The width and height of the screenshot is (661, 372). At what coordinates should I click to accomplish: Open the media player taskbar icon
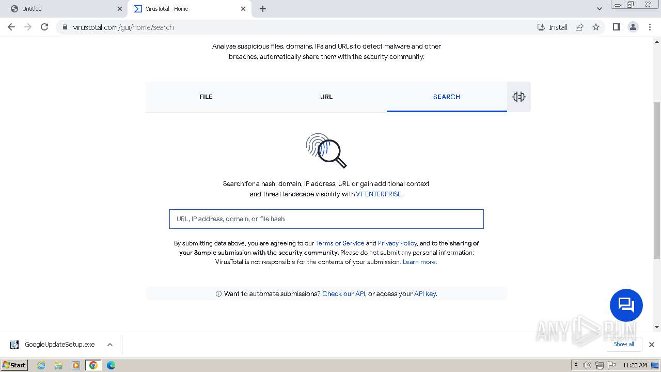point(76,365)
